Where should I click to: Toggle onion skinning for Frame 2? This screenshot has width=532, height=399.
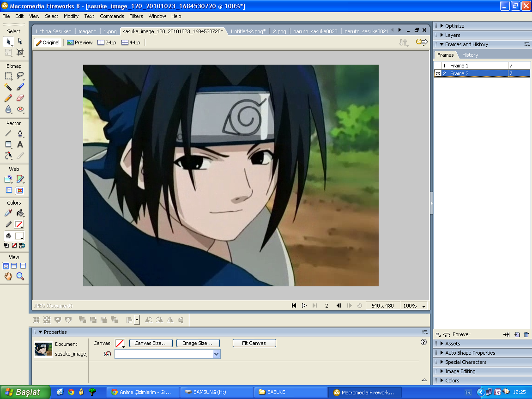point(438,73)
